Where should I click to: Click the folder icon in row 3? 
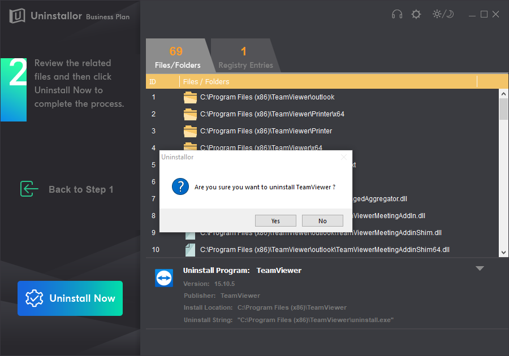pyautogui.click(x=190, y=131)
